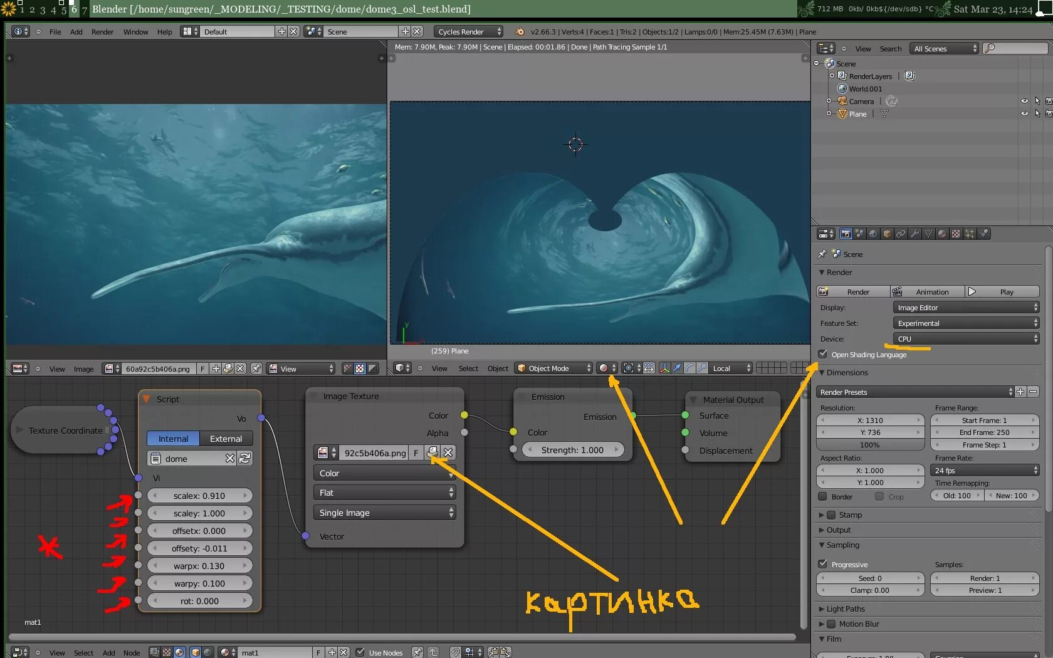Open the Feature Set dropdown
This screenshot has width=1053, height=658.
pos(965,323)
